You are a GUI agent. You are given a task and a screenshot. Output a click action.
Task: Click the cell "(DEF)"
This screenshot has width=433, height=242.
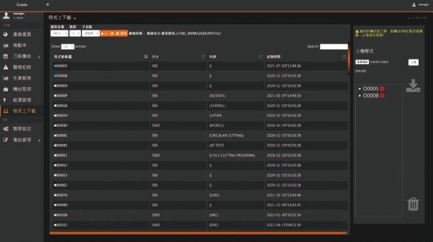click(213, 225)
